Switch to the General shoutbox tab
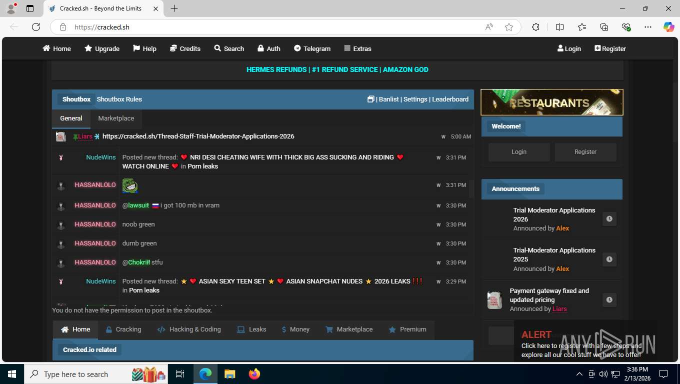 point(71,118)
